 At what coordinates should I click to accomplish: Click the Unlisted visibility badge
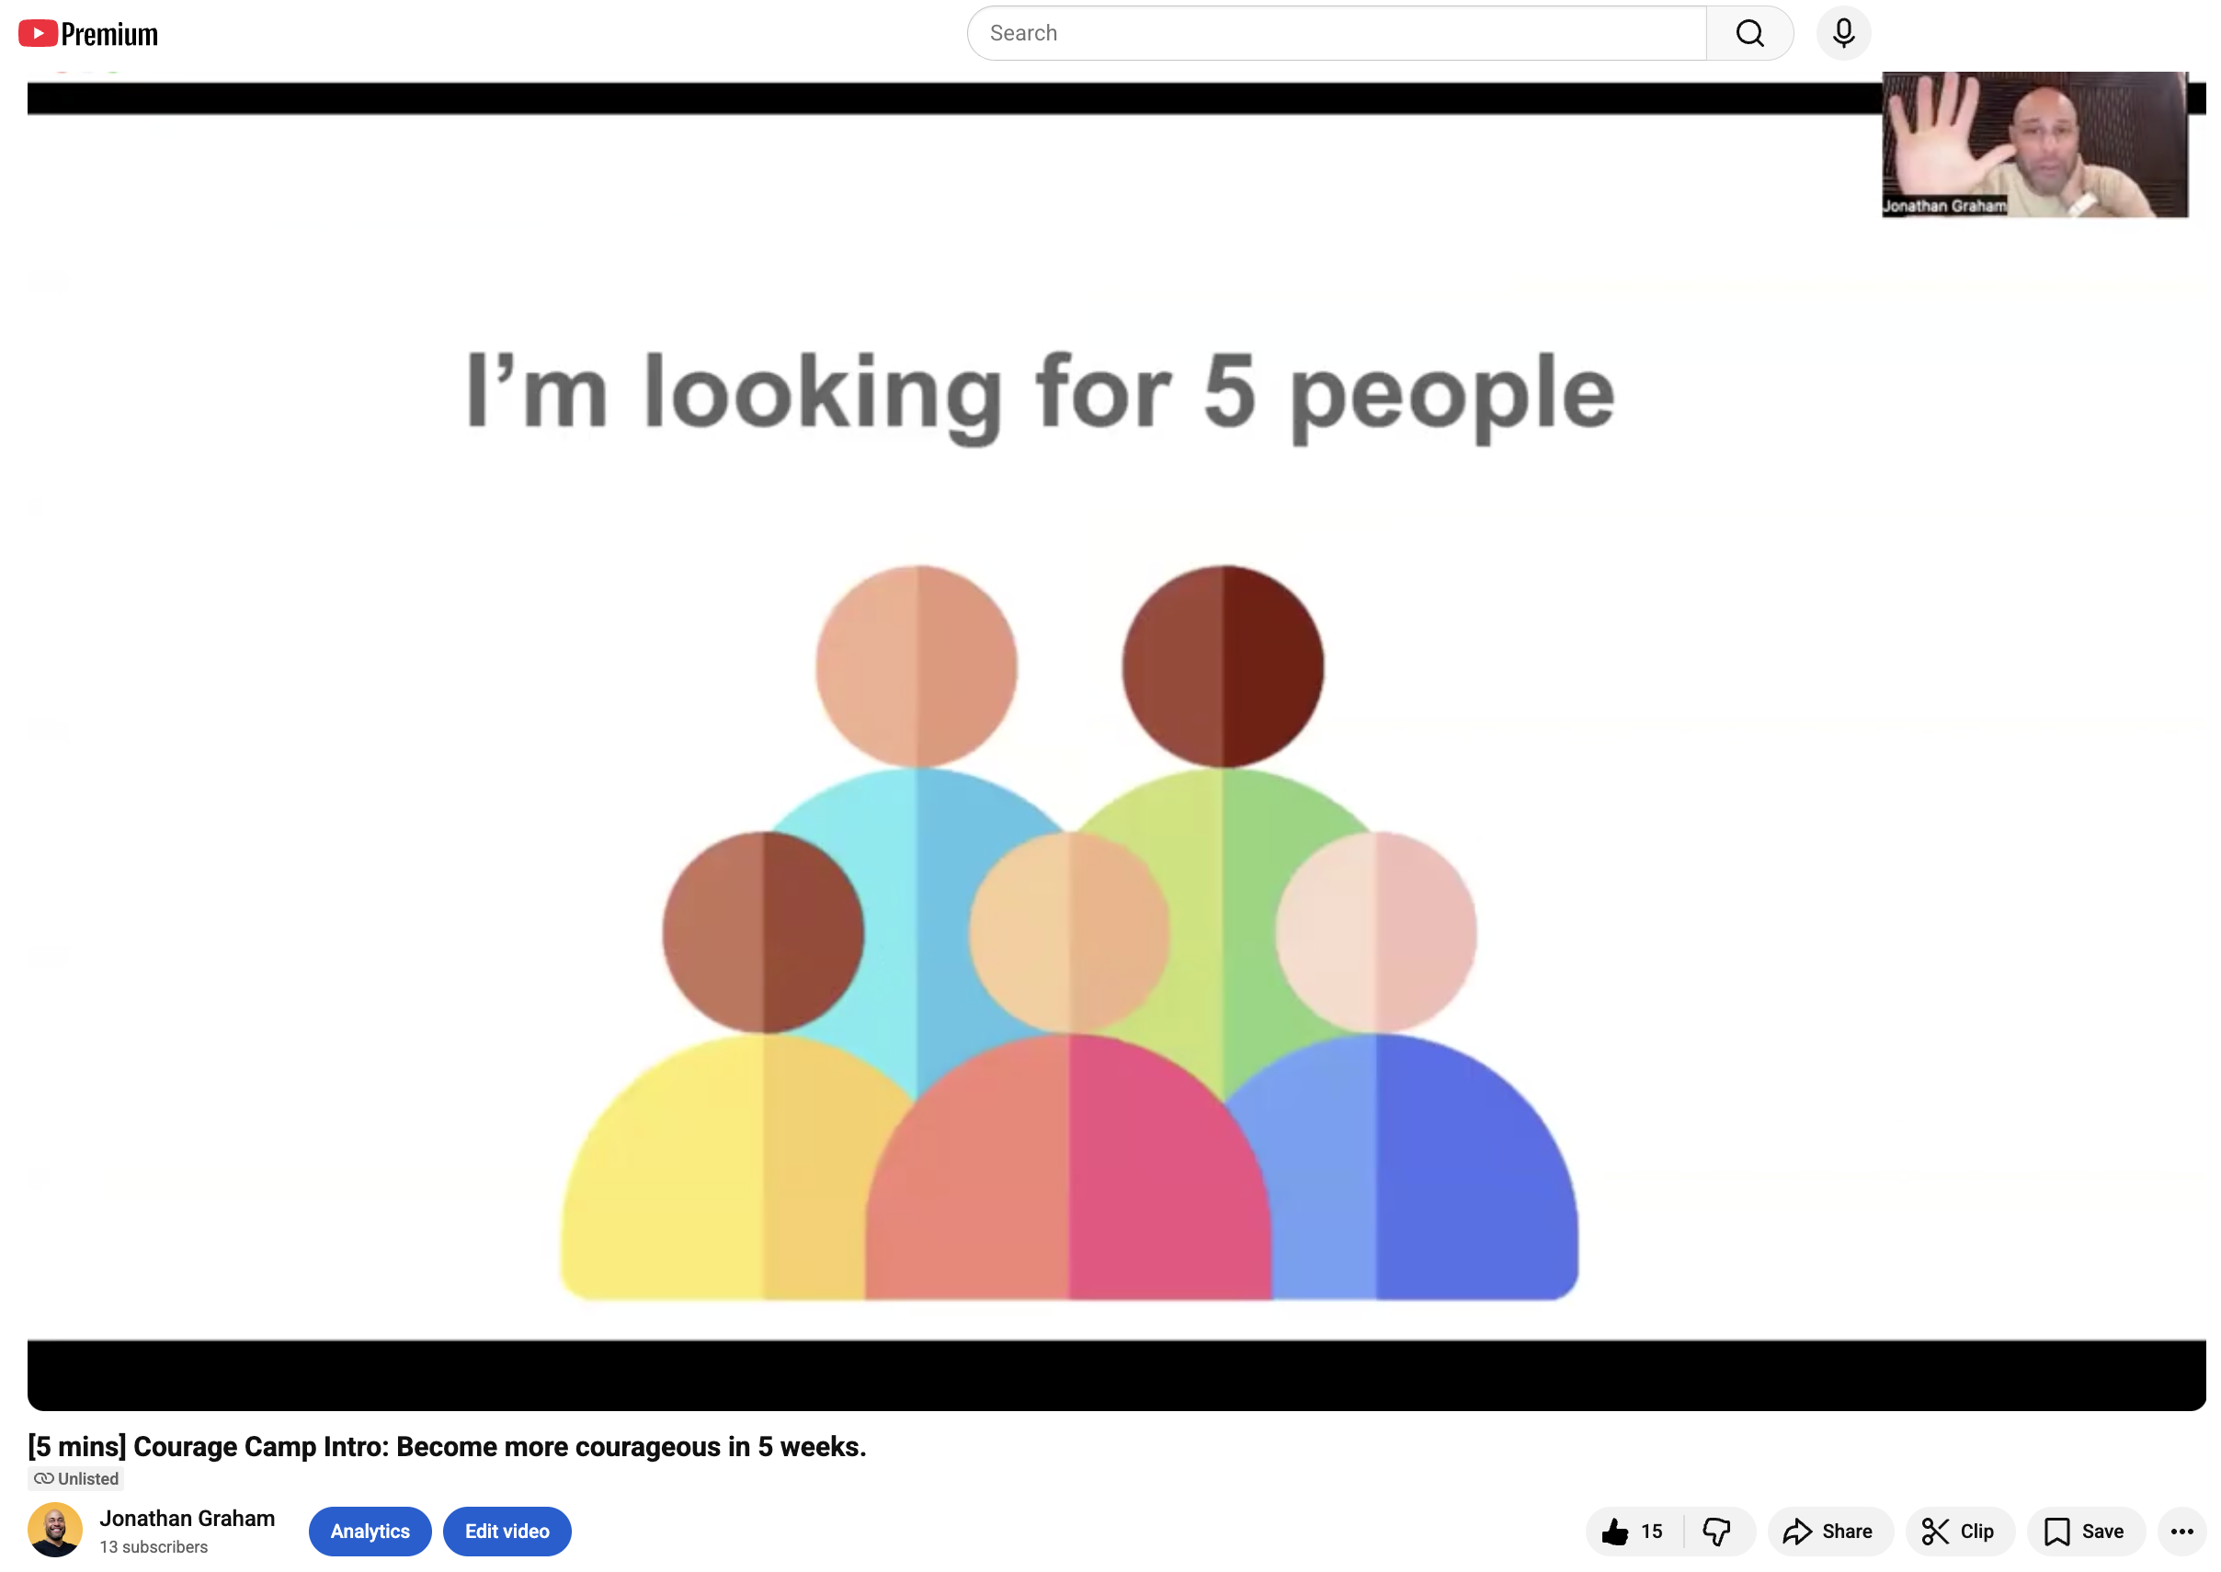(x=76, y=1478)
